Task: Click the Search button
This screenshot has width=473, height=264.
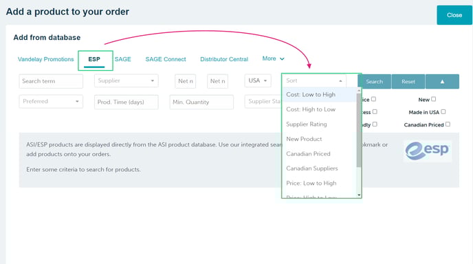Action: point(375,81)
